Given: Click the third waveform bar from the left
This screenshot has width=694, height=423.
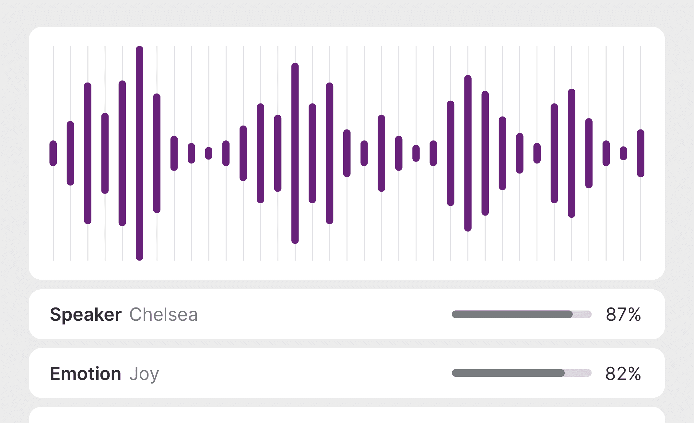Looking at the screenshot, I should point(88,153).
